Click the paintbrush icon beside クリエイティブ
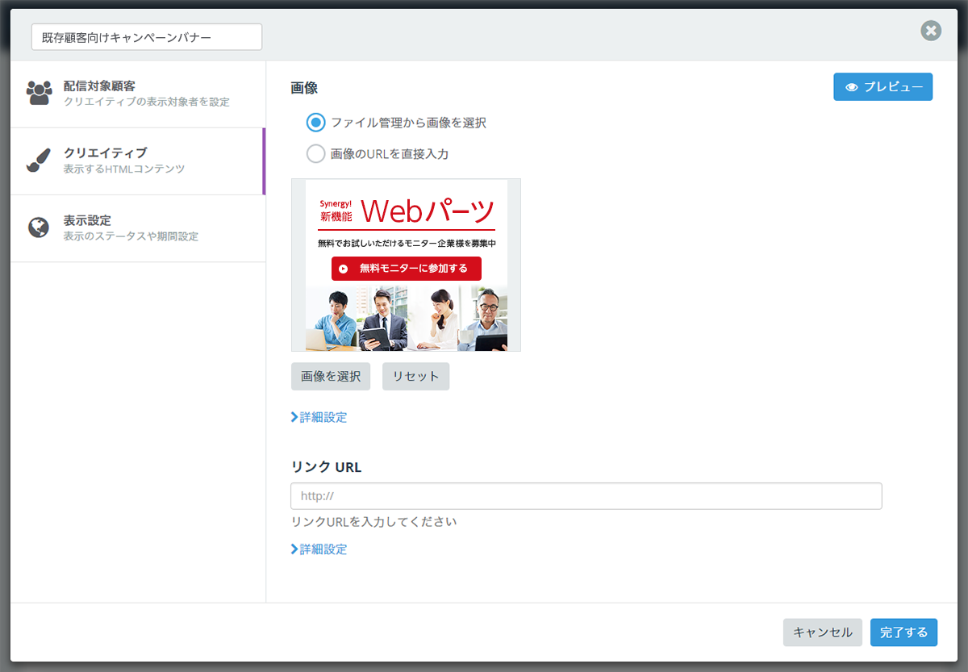 pyautogui.click(x=39, y=161)
